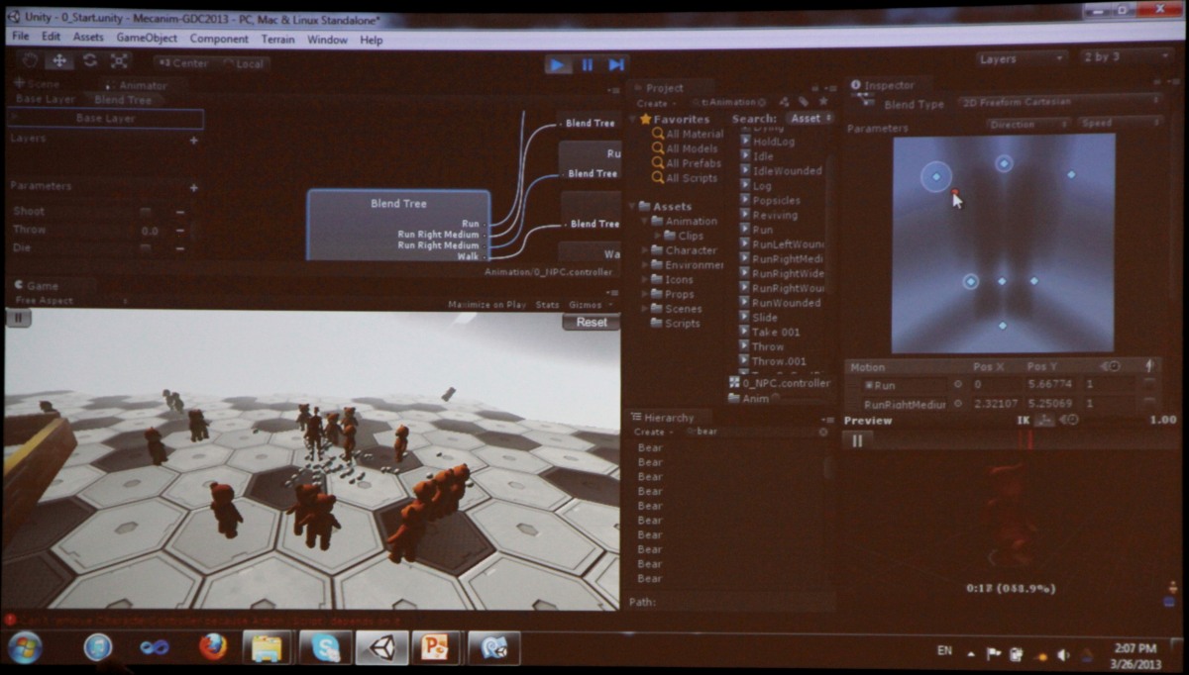Image resolution: width=1189 pixels, height=675 pixels.
Task: Toggle pivot mode Center button
Action: pos(184,63)
